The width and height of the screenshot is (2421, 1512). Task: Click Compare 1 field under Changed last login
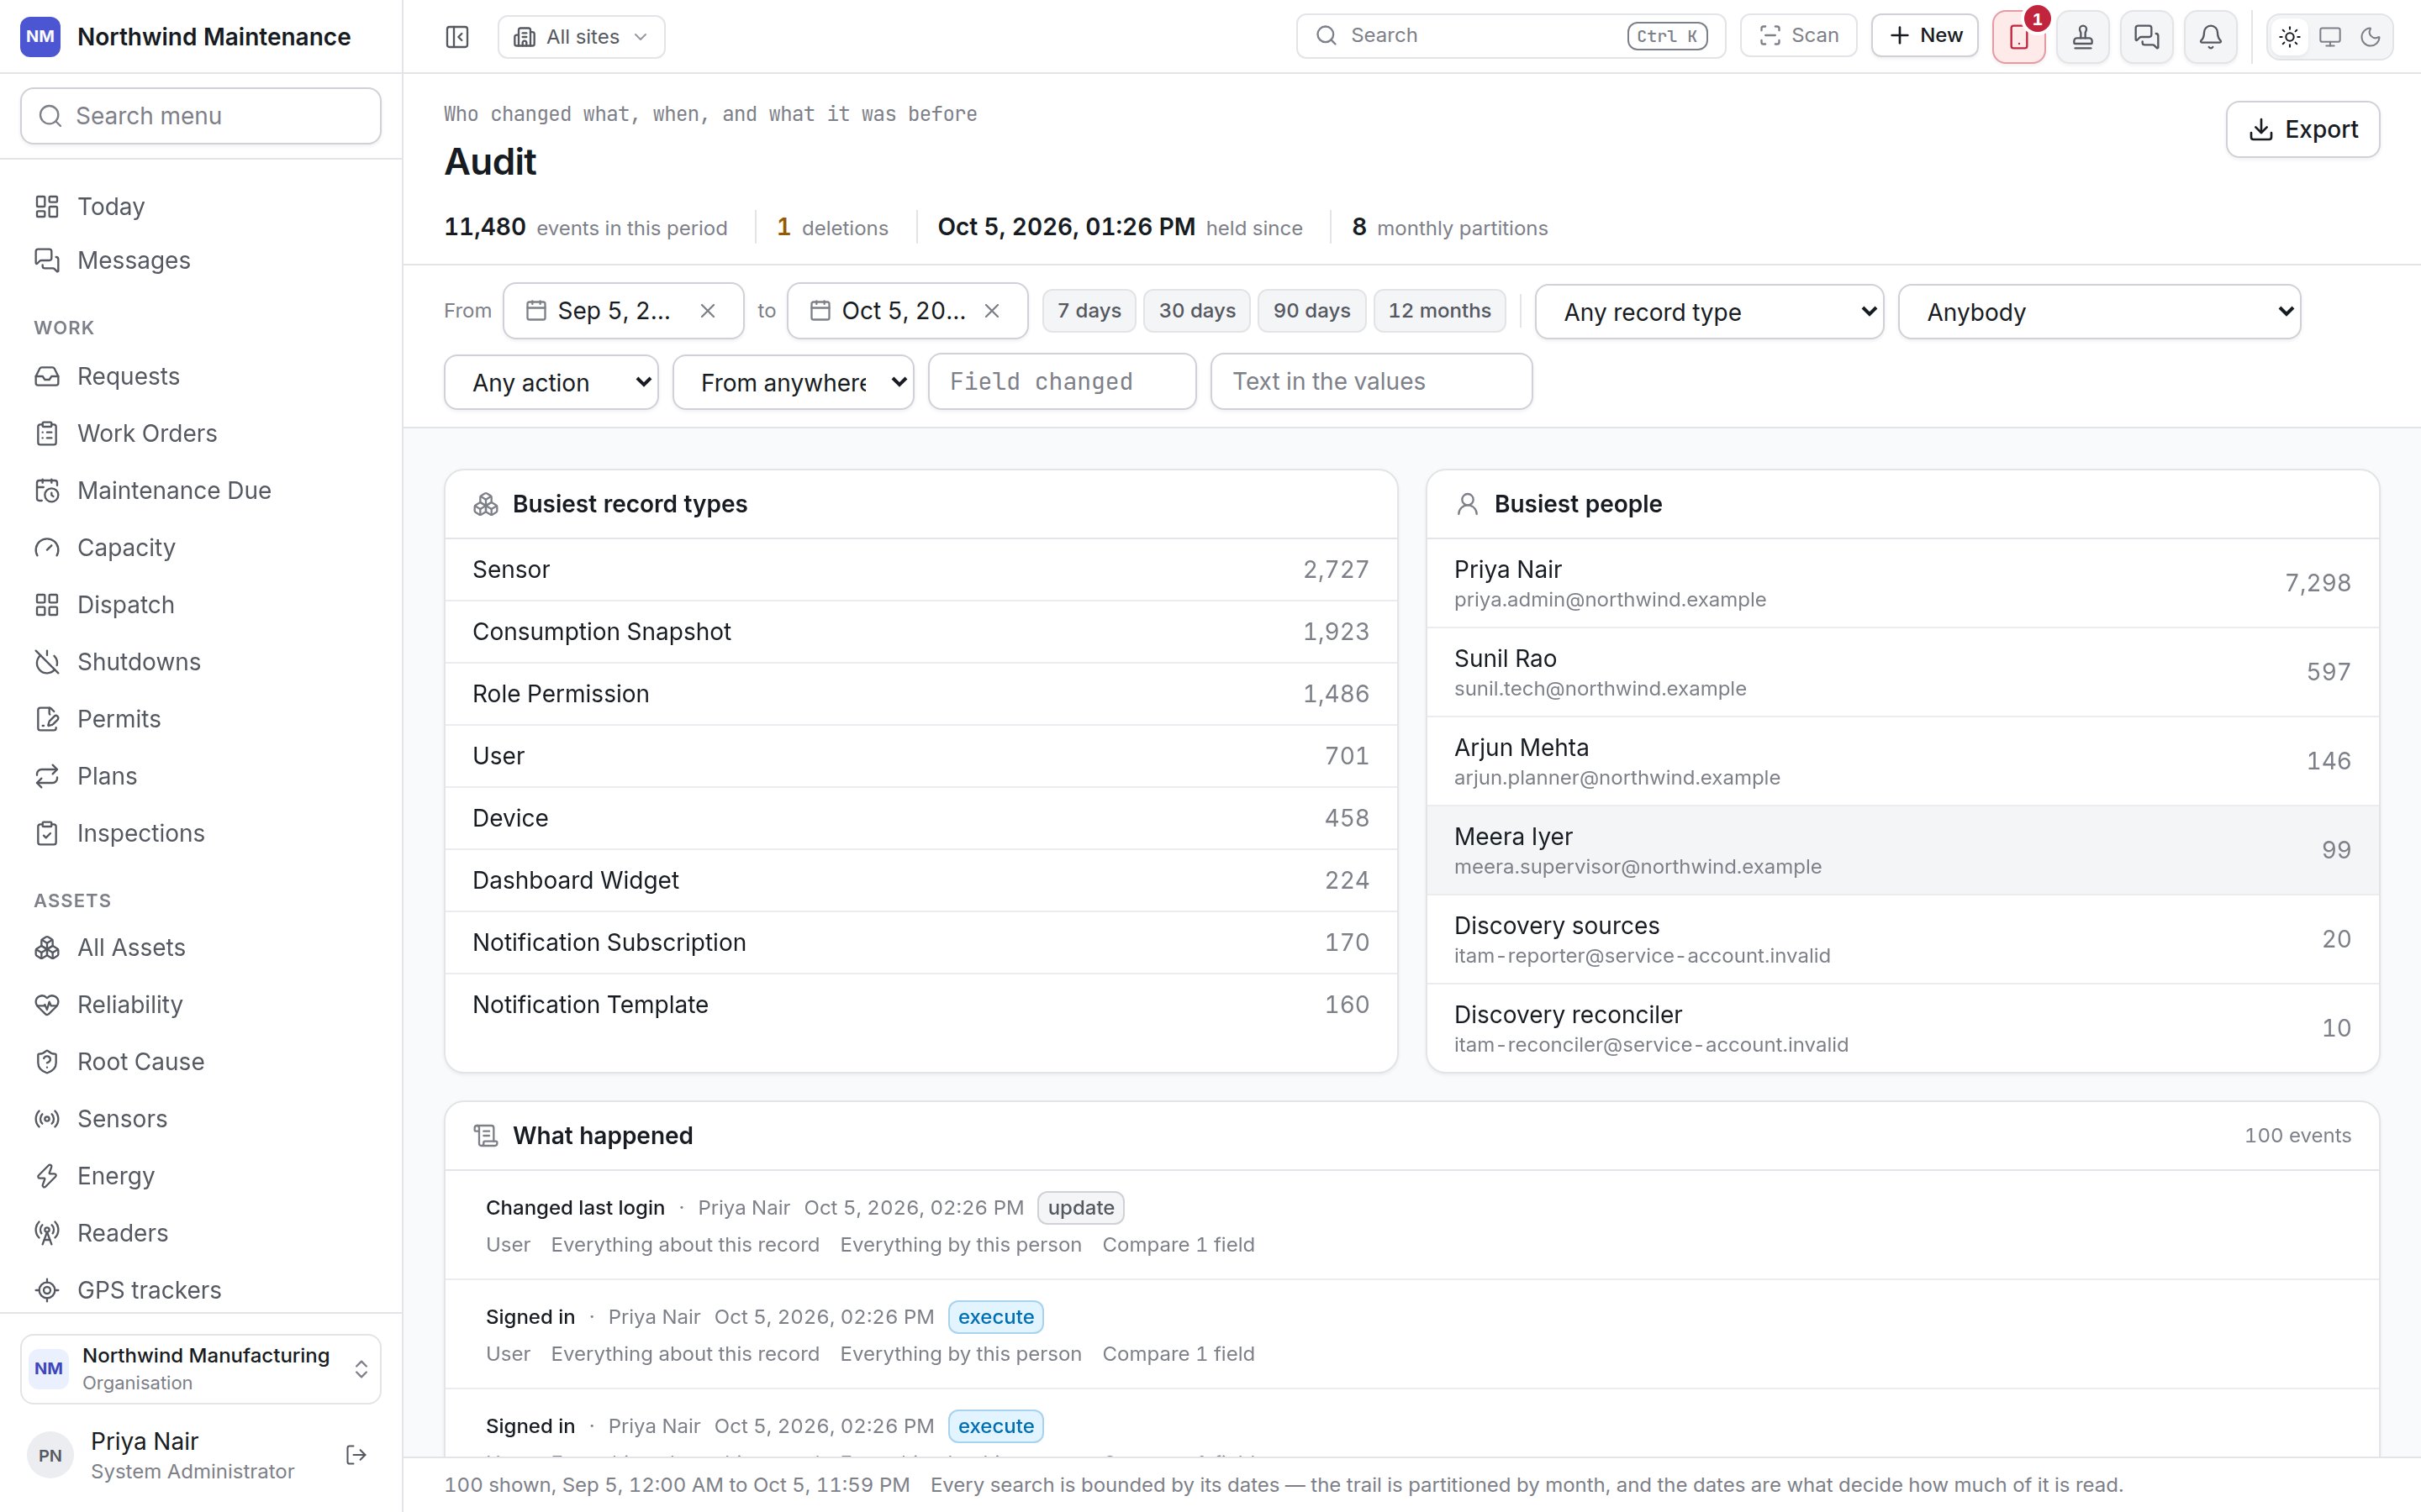coord(1178,1245)
